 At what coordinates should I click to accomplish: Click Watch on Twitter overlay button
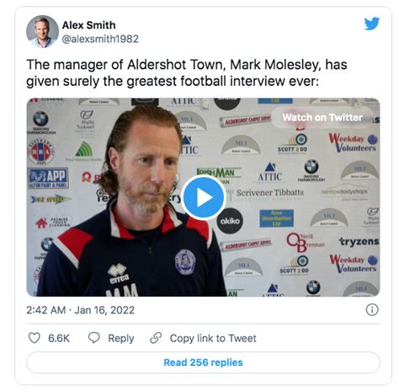[322, 117]
